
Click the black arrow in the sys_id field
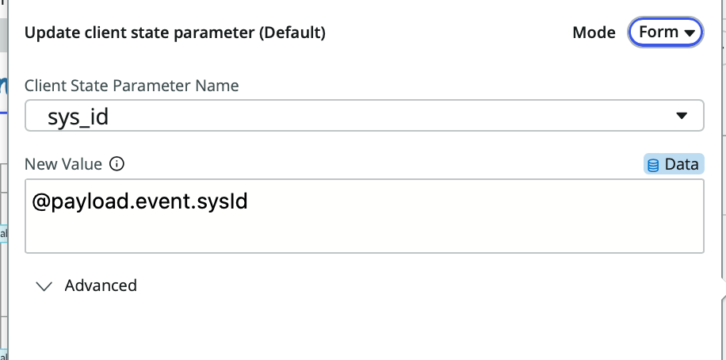tap(682, 117)
